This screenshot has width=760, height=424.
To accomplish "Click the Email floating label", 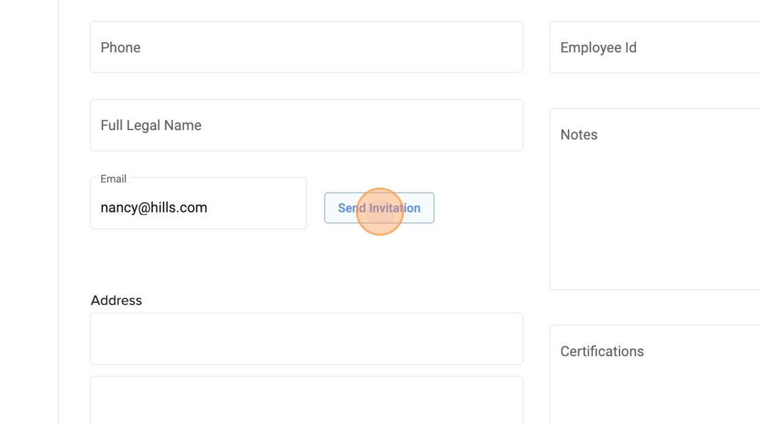I will click(x=113, y=179).
